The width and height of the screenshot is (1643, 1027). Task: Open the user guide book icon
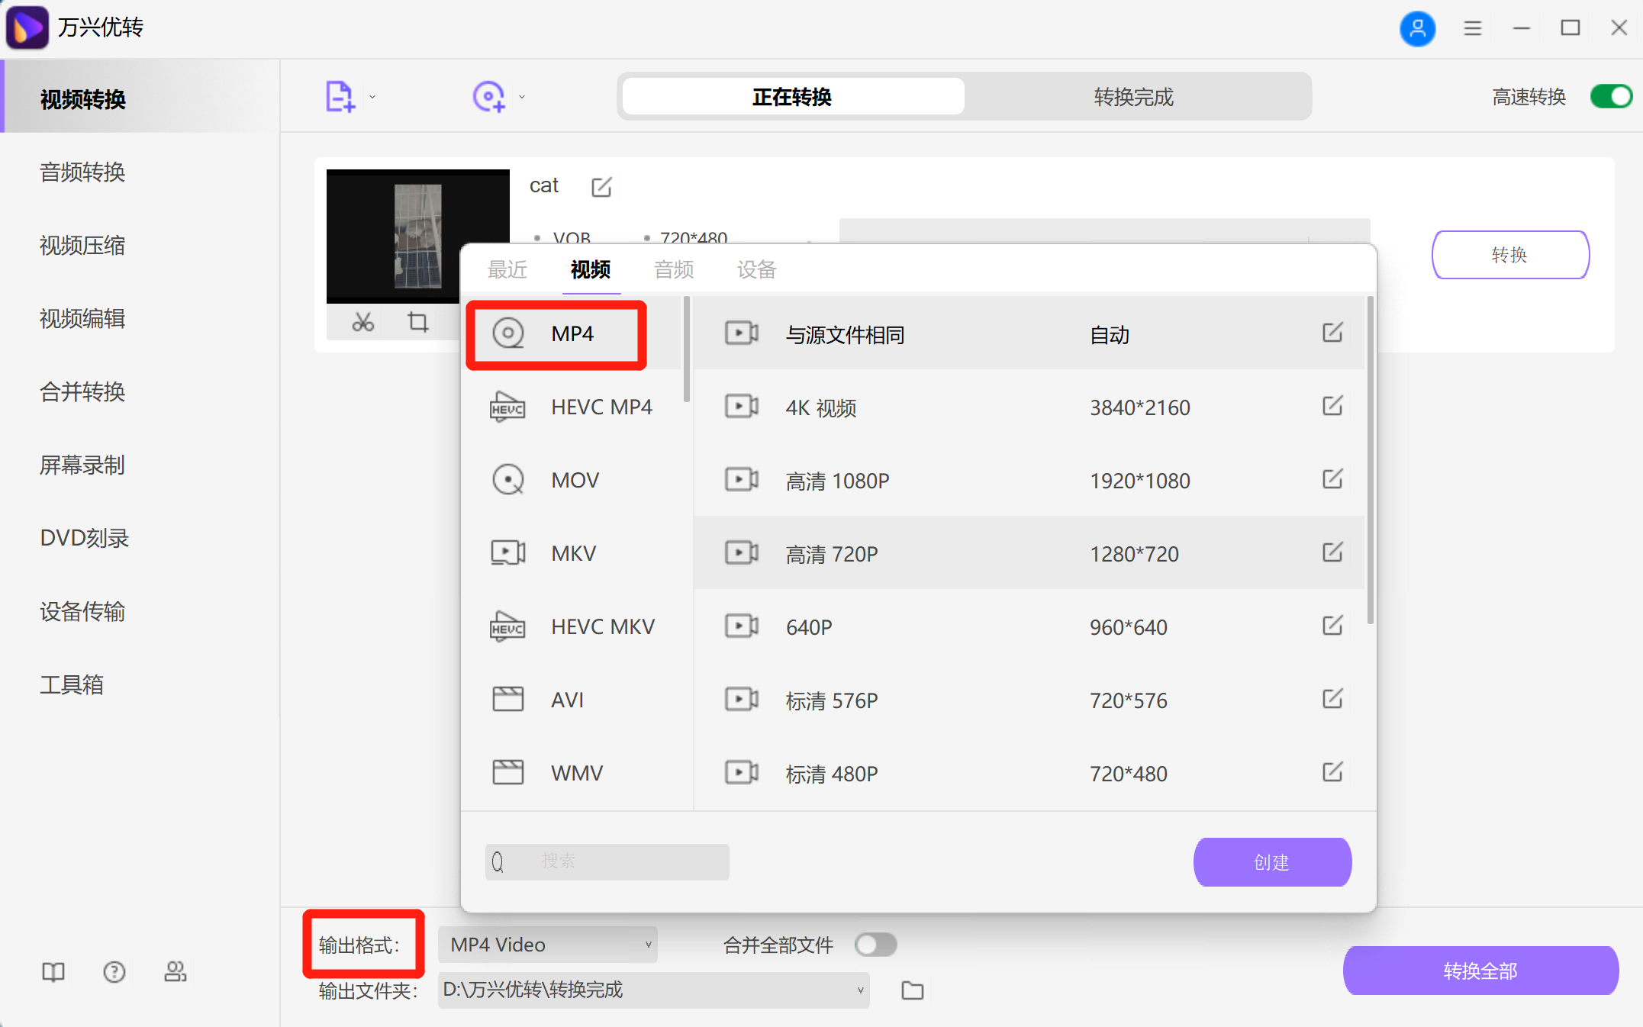click(x=53, y=971)
